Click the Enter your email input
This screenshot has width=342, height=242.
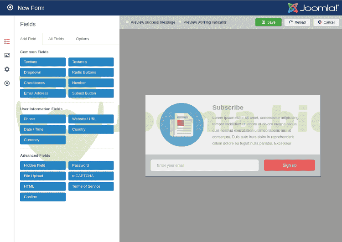click(x=204, y=165)
